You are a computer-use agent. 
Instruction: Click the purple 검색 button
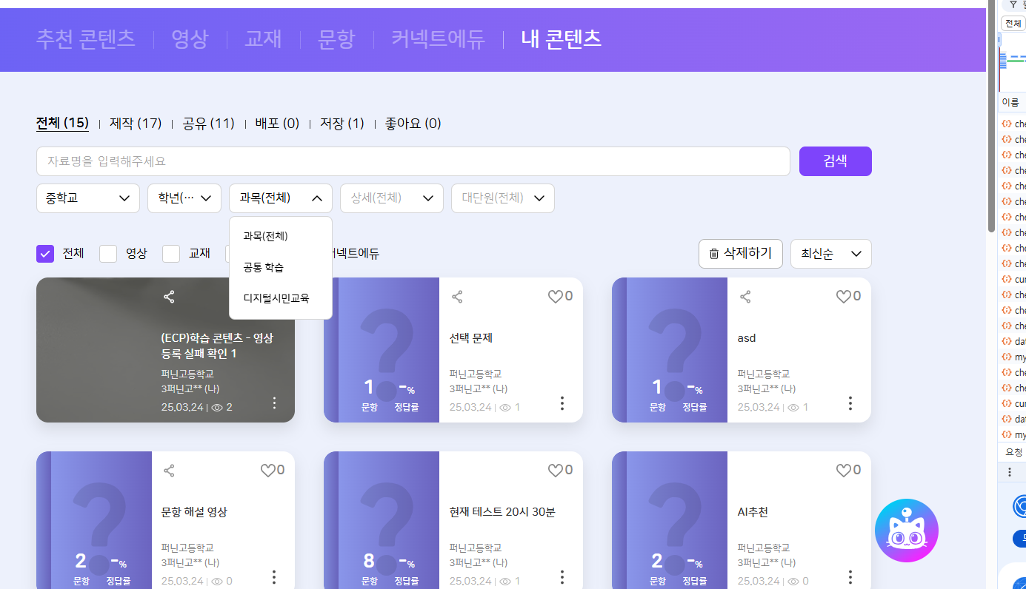pos(835,161)
